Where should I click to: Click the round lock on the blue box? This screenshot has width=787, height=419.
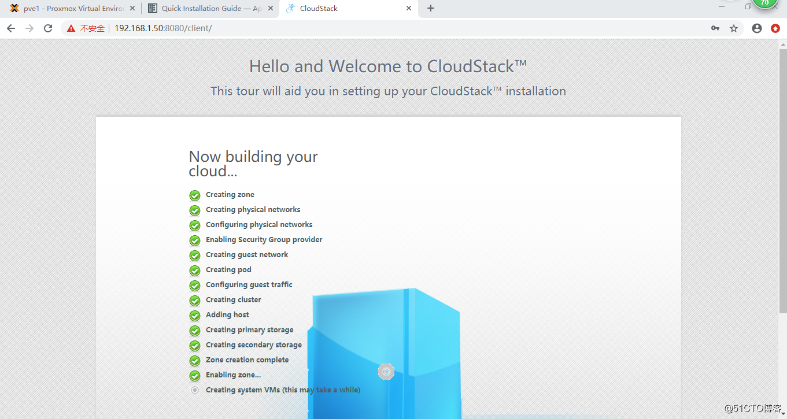[386, 372]
